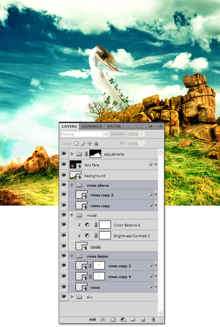The width and height of the screenshot is (220, 327).
Task: Switch to the Paths tab
Action: point(114,126)
